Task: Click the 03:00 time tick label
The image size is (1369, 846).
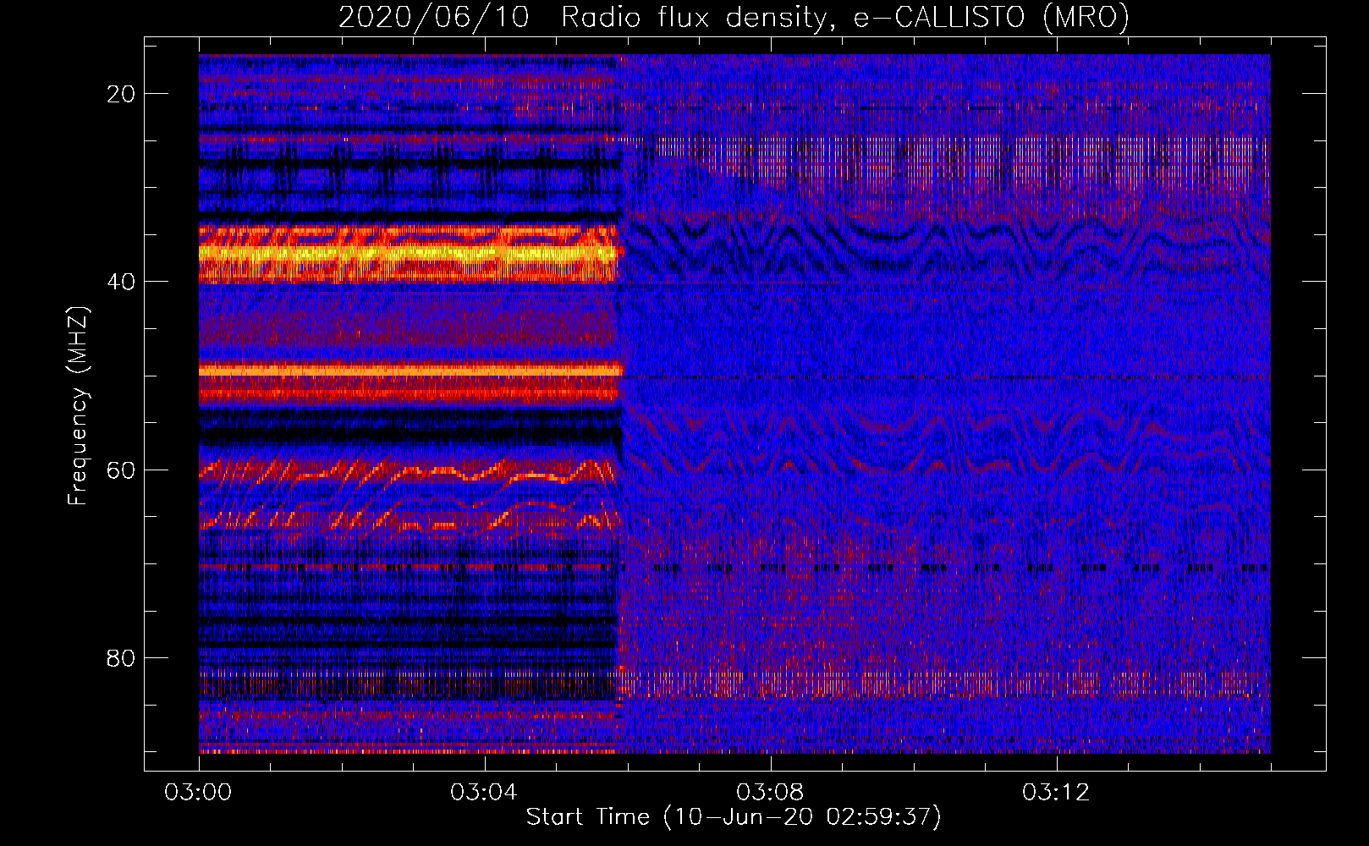Action: [199, 793]
